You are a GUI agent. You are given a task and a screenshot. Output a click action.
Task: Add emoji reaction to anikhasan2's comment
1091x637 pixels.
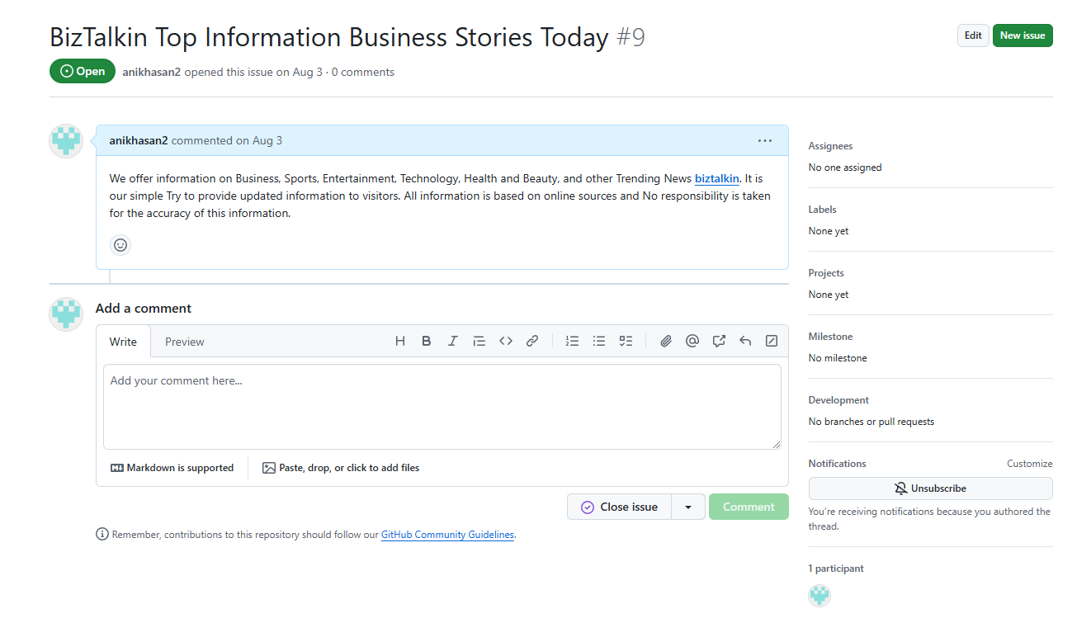tap(120, 245)
